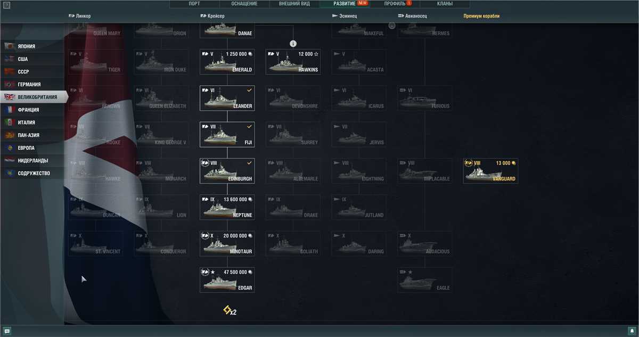Select the Lightning destroyer card
This screenshot has width=639, height=337.
tap(359, 171)
